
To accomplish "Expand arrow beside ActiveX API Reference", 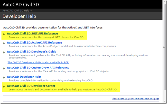I will (x=4, y=43).
